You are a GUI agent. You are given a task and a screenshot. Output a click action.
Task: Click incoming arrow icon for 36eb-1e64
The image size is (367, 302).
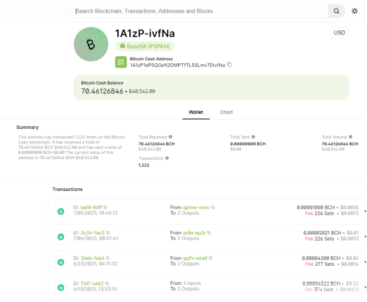point(61,262)
